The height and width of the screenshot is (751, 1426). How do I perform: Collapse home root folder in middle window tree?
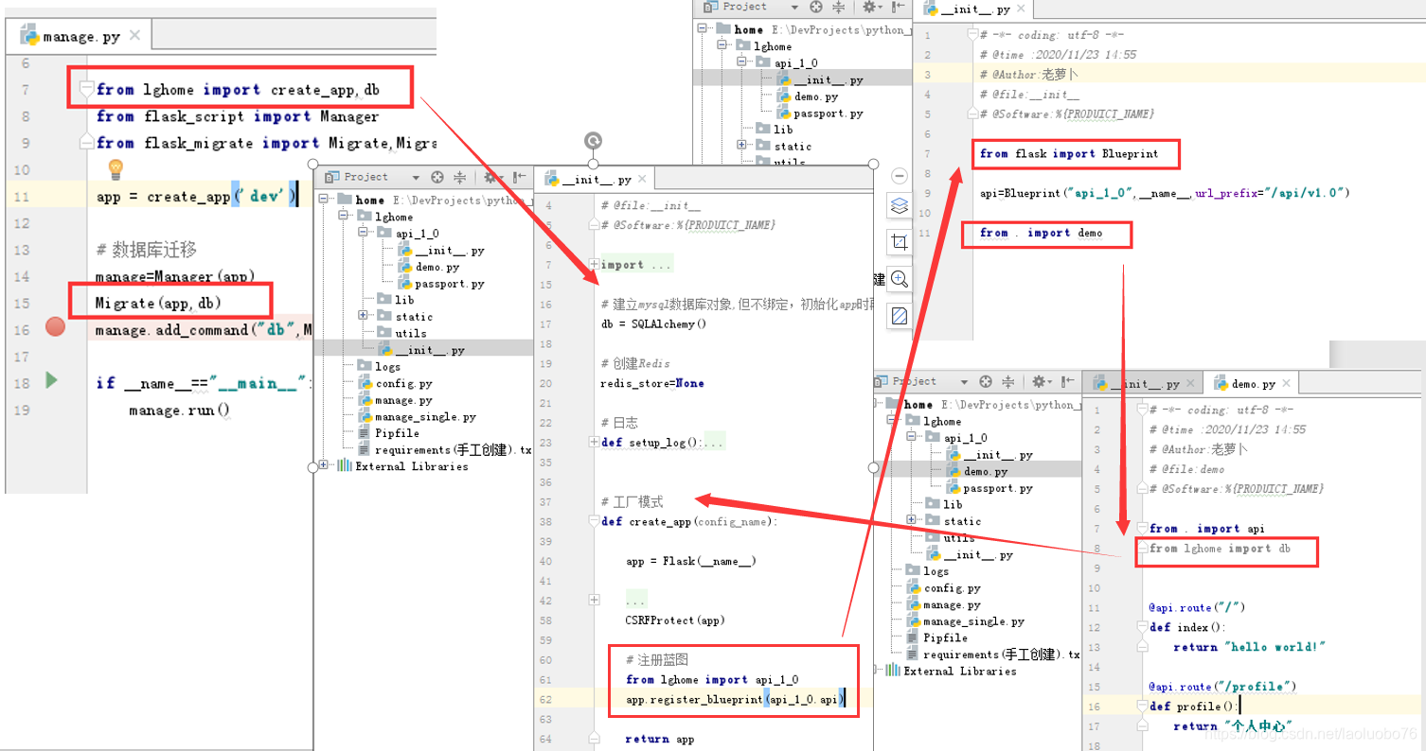325,200
